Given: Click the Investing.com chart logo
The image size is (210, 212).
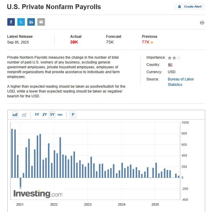Looking at the screenshot, I should click(x=38, y=194).
